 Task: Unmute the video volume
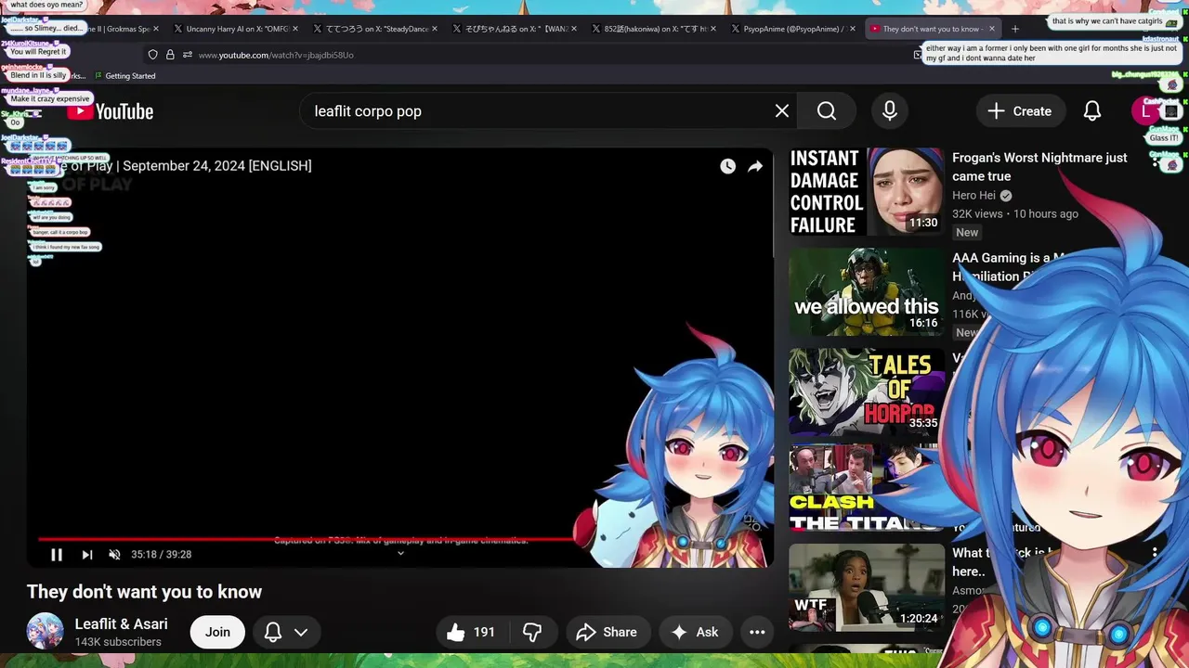coord(114,555)
